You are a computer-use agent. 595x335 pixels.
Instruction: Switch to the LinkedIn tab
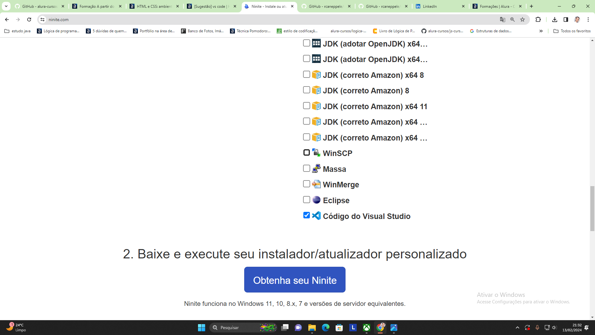click(440, 6)
